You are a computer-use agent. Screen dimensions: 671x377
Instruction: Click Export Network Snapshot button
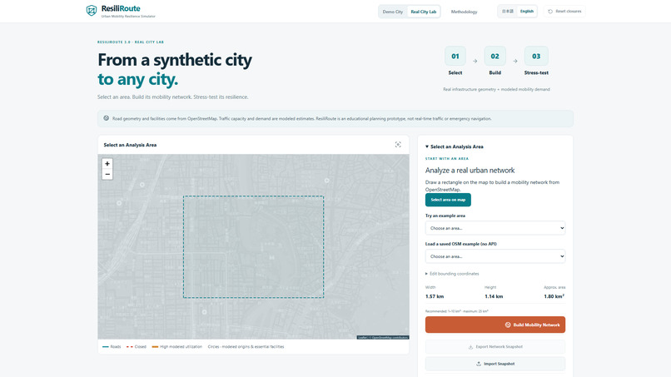pos(495,346)
